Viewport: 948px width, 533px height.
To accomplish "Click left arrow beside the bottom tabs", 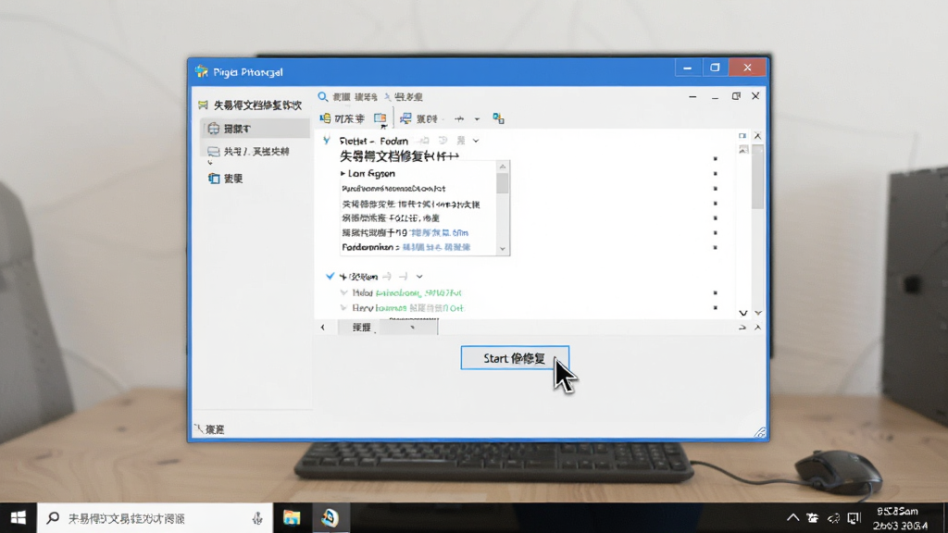I will pos(323,328).
